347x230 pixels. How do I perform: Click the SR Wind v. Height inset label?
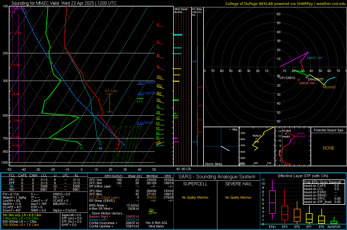[x=286, y=134]
